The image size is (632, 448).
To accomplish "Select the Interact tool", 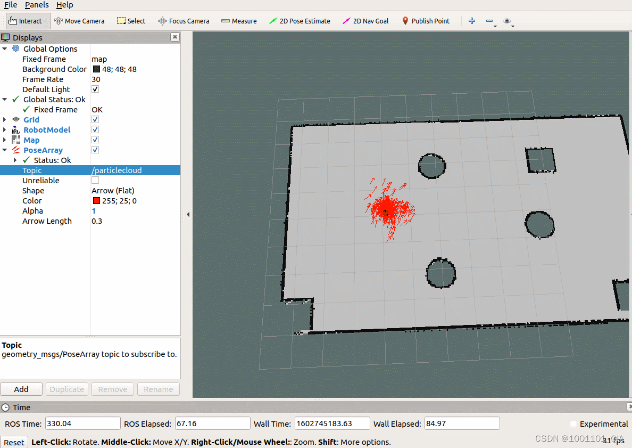I will (x=28, y=21).
